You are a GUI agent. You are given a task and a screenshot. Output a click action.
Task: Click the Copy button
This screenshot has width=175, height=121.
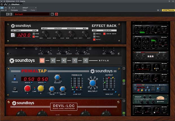coord(25,10)
